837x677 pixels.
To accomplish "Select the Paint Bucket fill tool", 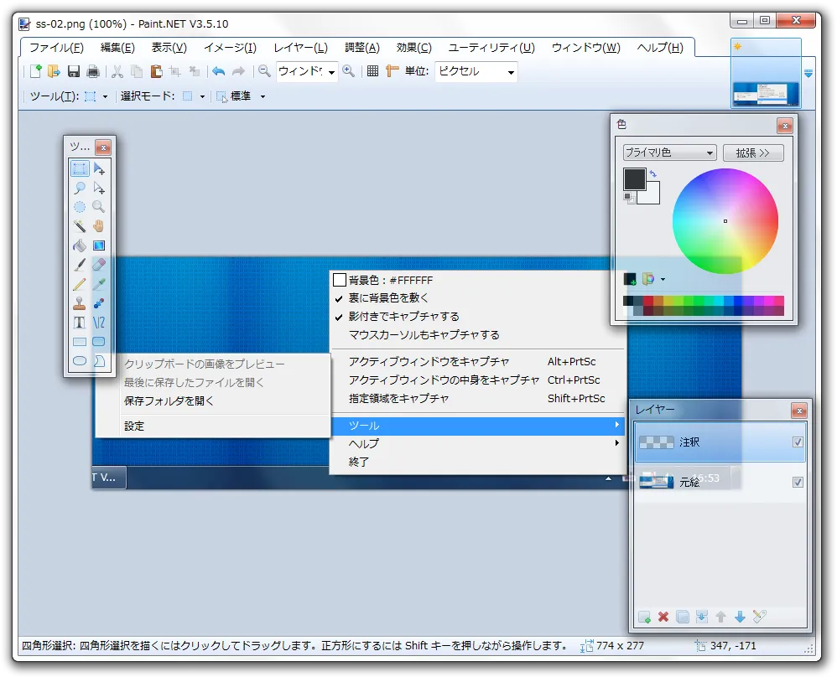I will [79, 245].
